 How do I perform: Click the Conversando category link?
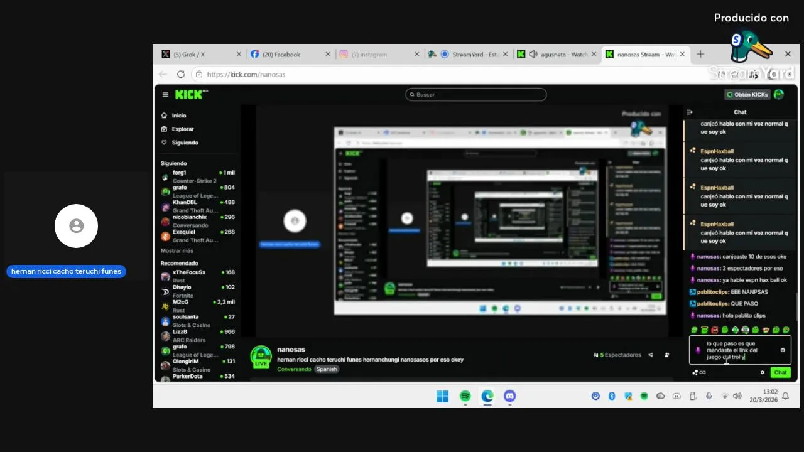(x=294, y=369)
